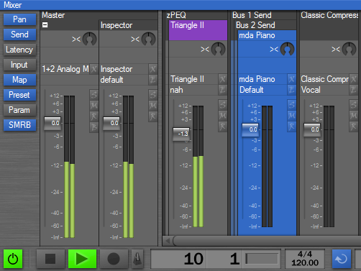Arm record on the Inspector channel
Screen dimensions: 361x271
tap(152, 116)
